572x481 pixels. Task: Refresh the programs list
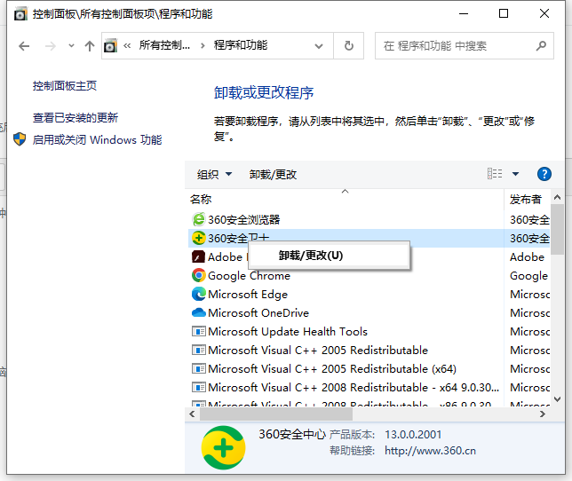(x=349, y=46)
